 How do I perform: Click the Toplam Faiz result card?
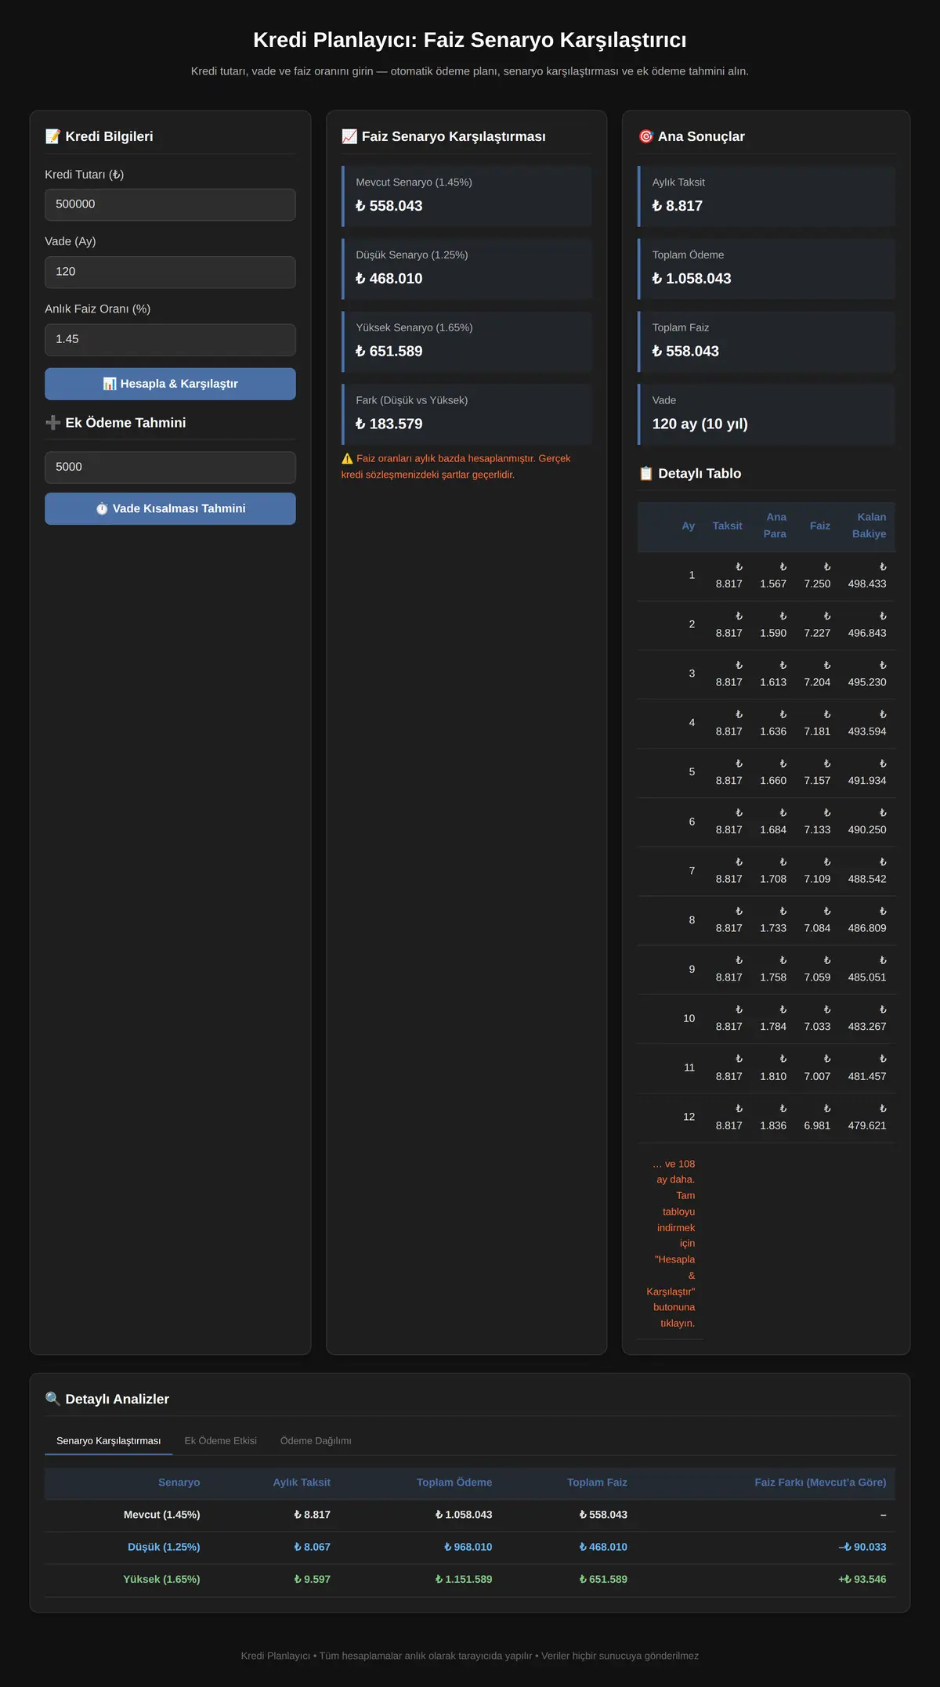pyautogui.click(x=766, y=341)
